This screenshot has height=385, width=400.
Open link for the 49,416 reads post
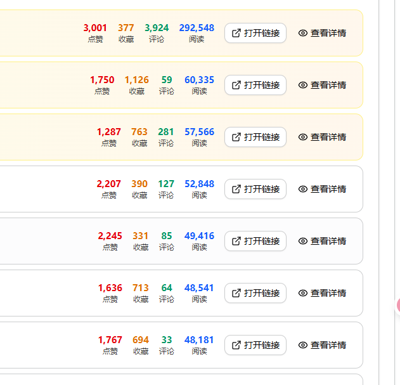pyautogui.click(x=255, y=241)
